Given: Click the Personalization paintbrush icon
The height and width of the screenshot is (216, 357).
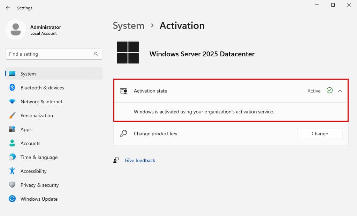Looking at the screenshot, I should (x=12, y=115).
